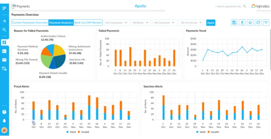Click the arrow expand icon in sidebar
Viewport: 271px width, 139px height.
(4, 21)
